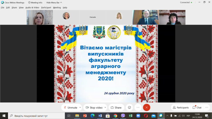This screenshot has height=119, width=212.
Task: Click the shared slide presentation area
Action: click(x=106, y=63)
